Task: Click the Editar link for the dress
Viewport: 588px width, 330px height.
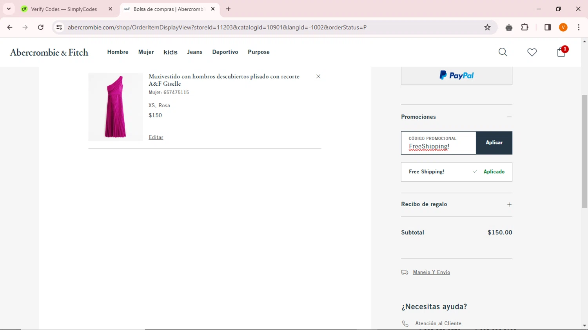Action: point(156,137)
